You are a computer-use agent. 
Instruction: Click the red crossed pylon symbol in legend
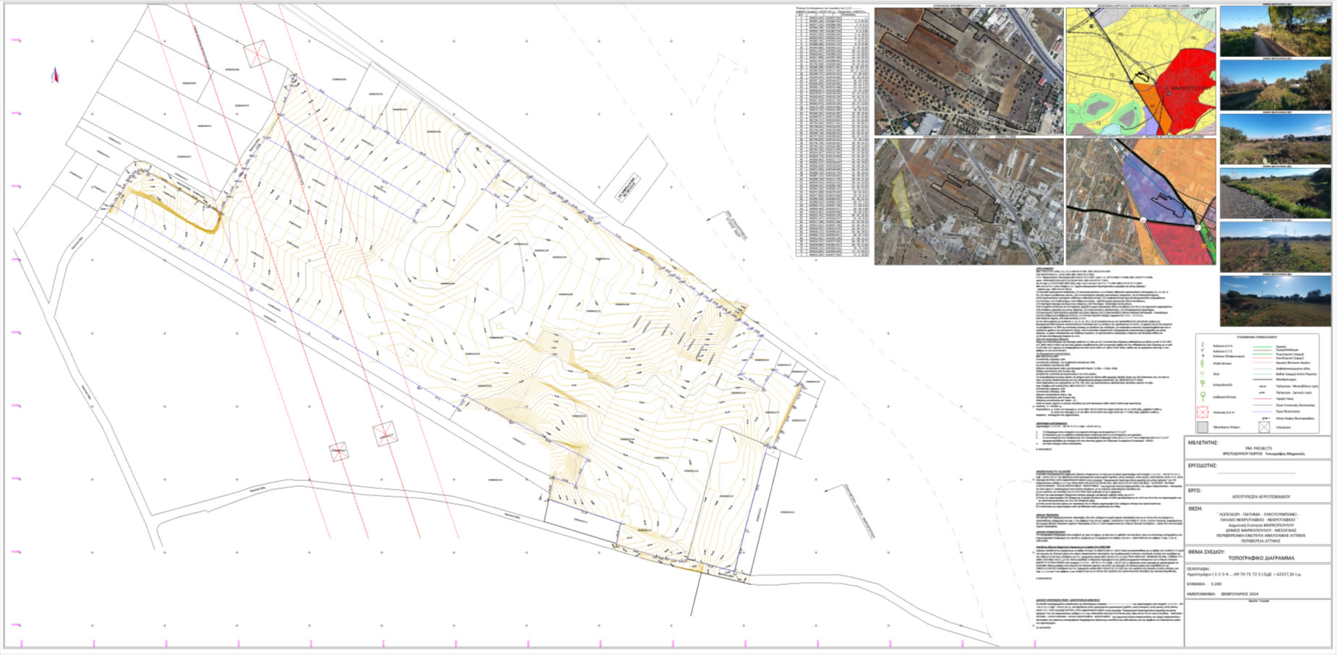click(x=1202, y=413)
